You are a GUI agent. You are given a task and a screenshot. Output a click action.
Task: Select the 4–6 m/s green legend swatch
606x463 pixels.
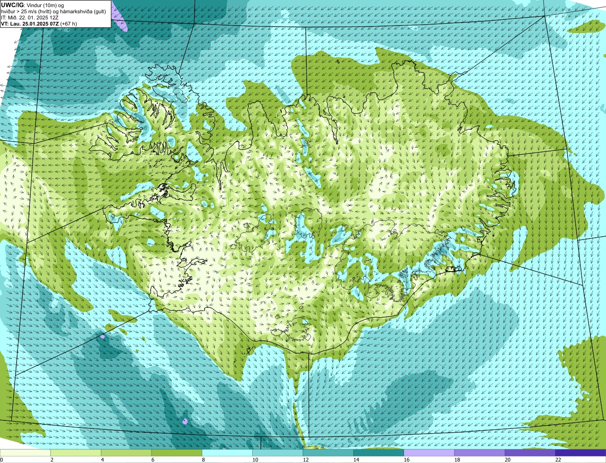126,453
